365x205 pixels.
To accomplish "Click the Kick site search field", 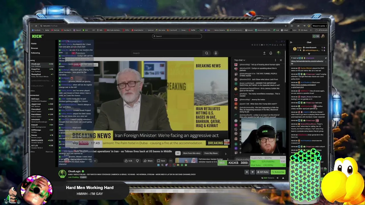I will click(x=177, y=36).
